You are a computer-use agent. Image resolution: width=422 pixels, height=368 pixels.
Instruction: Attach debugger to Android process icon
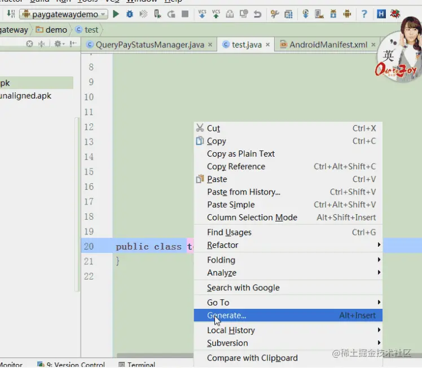pos(157,14)
